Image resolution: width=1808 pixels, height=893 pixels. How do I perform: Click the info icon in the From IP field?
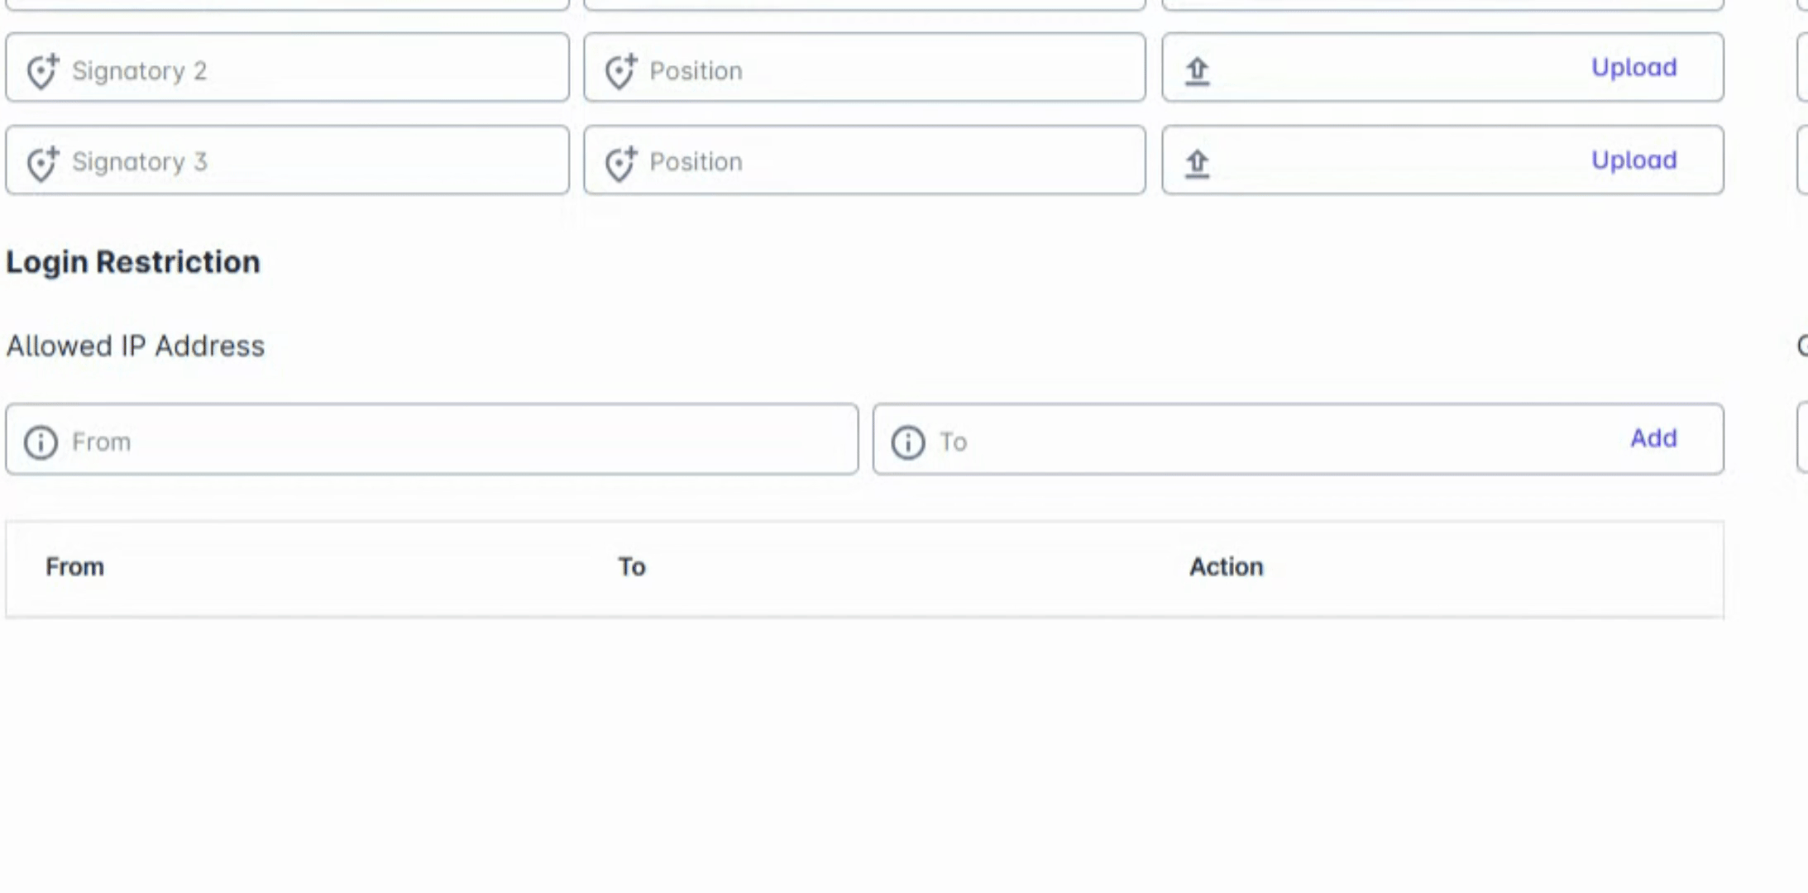pyautogui.click(x=41, y=442)
